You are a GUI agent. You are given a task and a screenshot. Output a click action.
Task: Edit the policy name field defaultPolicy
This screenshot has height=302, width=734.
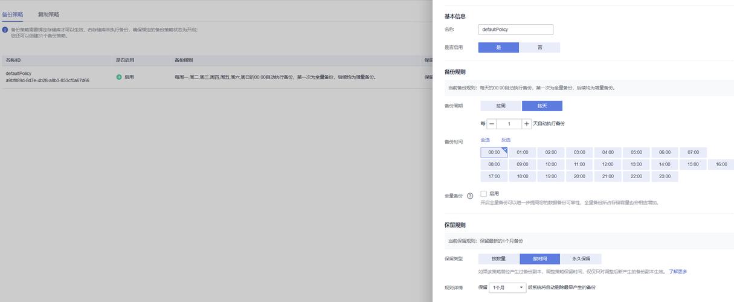(516, 29)
